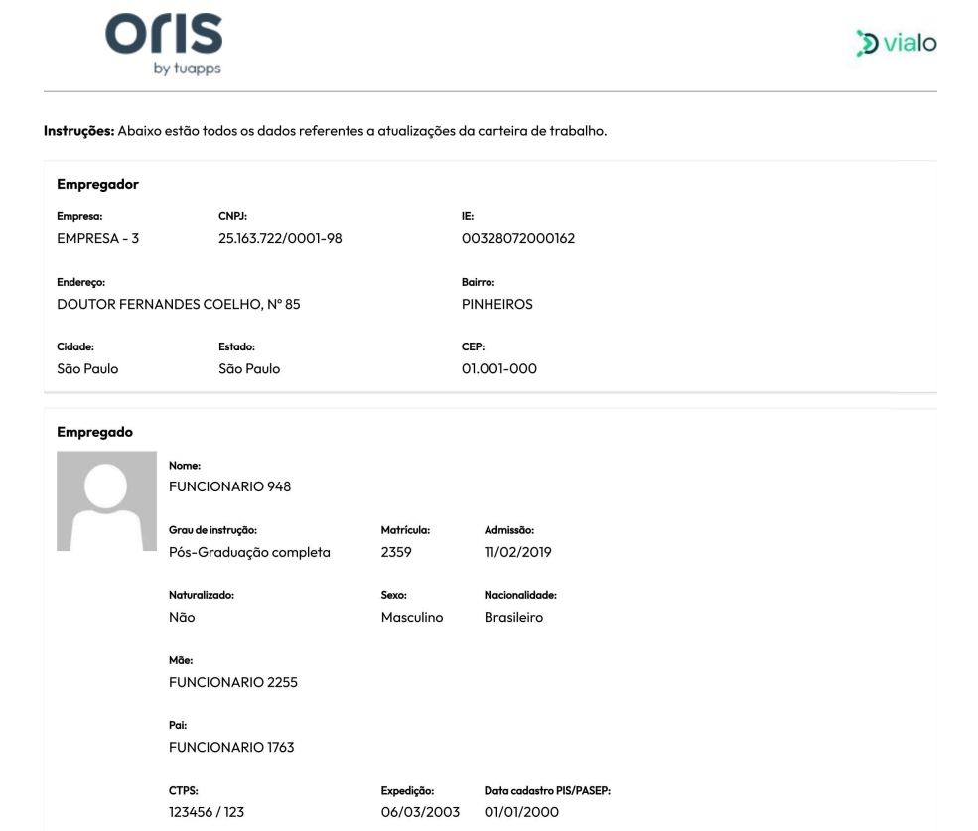Click the PIS/PASEP date 01/01/2000
Image resolution: width=978 pixels, height=831 pixels.
pyautogui.click(x=521, y=812)
